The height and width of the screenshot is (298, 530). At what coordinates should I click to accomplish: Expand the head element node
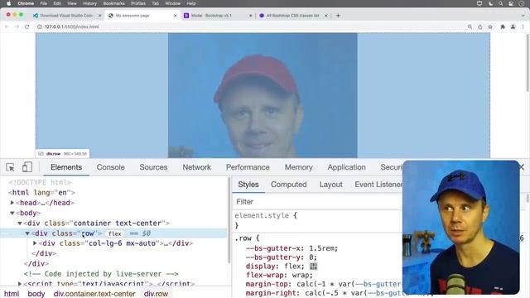[x=12, y=203]
